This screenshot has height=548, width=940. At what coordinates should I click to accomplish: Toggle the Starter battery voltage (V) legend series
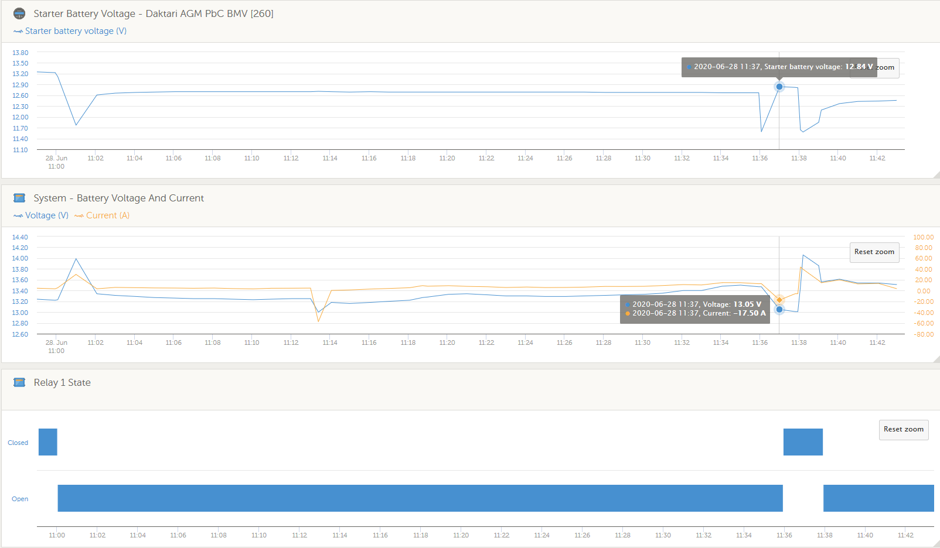point(70,31)
